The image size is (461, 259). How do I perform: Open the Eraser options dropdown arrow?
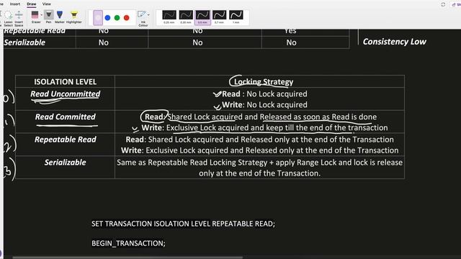point(42,15)
